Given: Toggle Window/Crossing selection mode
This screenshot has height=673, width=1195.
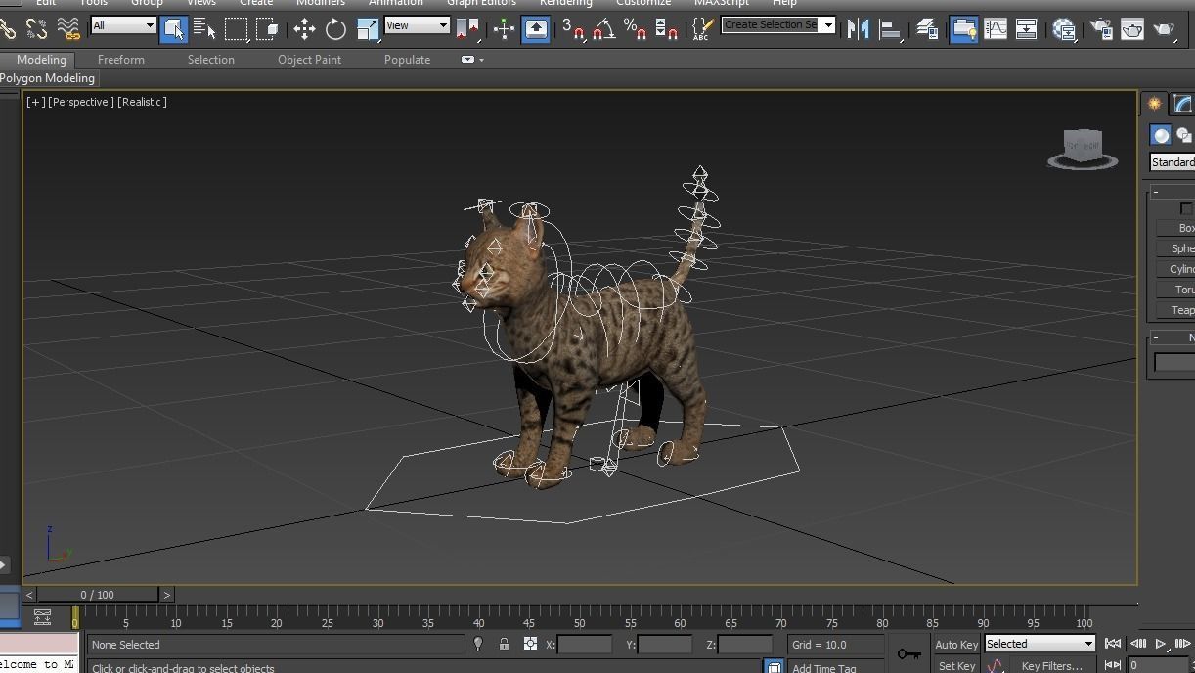Looking at the screenshot, I should coord(267,29).
